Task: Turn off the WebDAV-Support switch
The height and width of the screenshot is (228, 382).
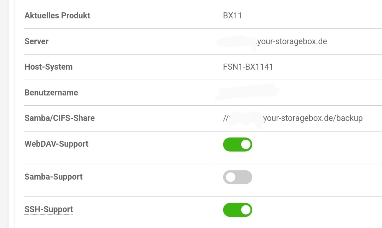Action: coord(237,144)
